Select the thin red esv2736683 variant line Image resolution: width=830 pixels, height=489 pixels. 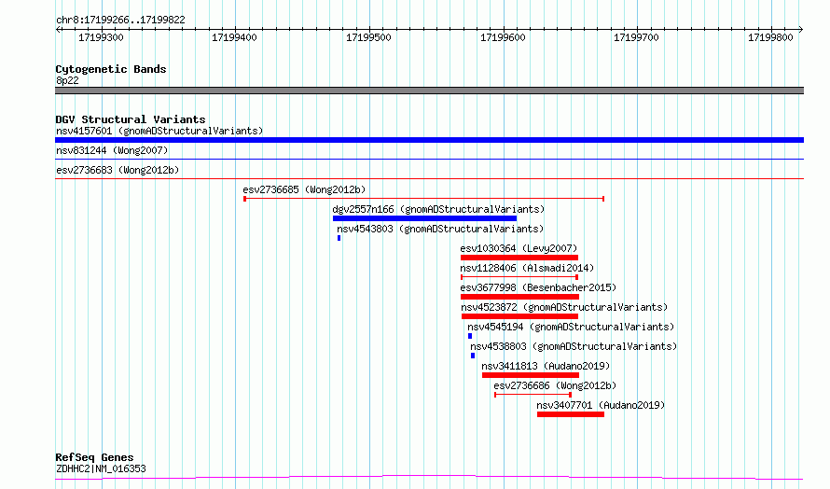click(429, 178)
